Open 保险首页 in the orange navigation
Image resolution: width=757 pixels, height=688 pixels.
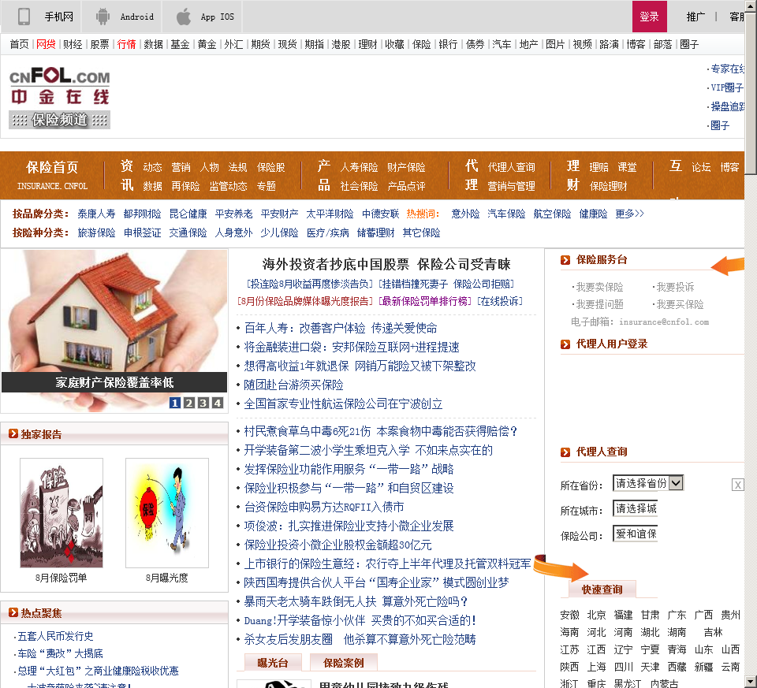(x=52, y=167)
